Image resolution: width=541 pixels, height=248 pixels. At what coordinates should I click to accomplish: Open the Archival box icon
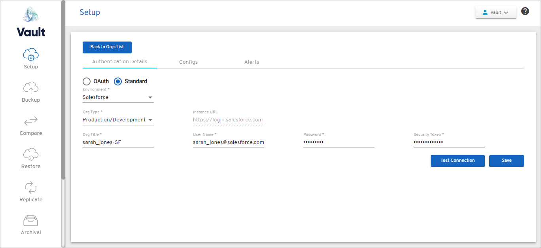coord(31,220)
